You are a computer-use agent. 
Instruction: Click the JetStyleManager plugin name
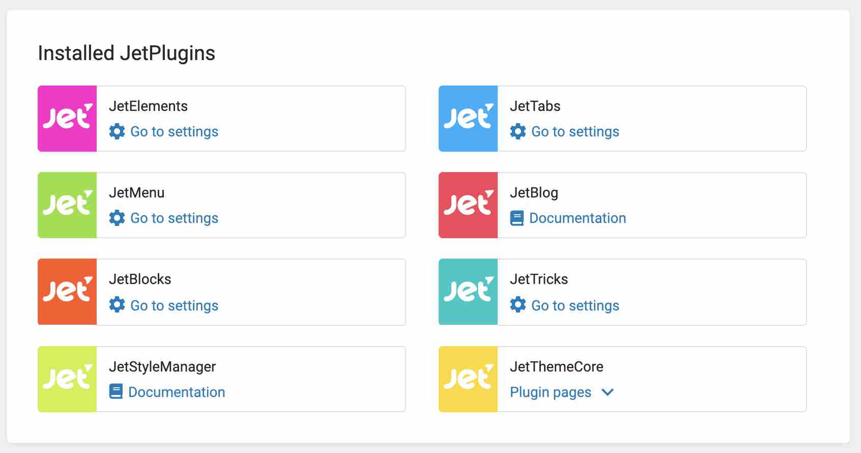pos(162,367)
